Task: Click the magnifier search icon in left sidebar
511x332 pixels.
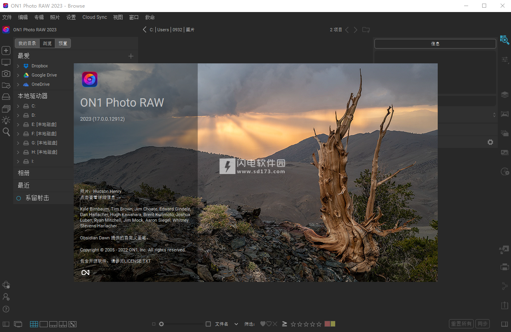Action: 6,132
